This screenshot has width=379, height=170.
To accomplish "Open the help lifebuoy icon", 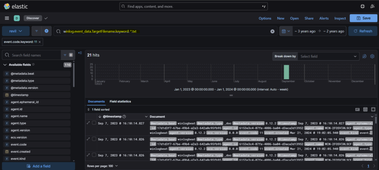I will pyautogui.click(x=362, y=6).
